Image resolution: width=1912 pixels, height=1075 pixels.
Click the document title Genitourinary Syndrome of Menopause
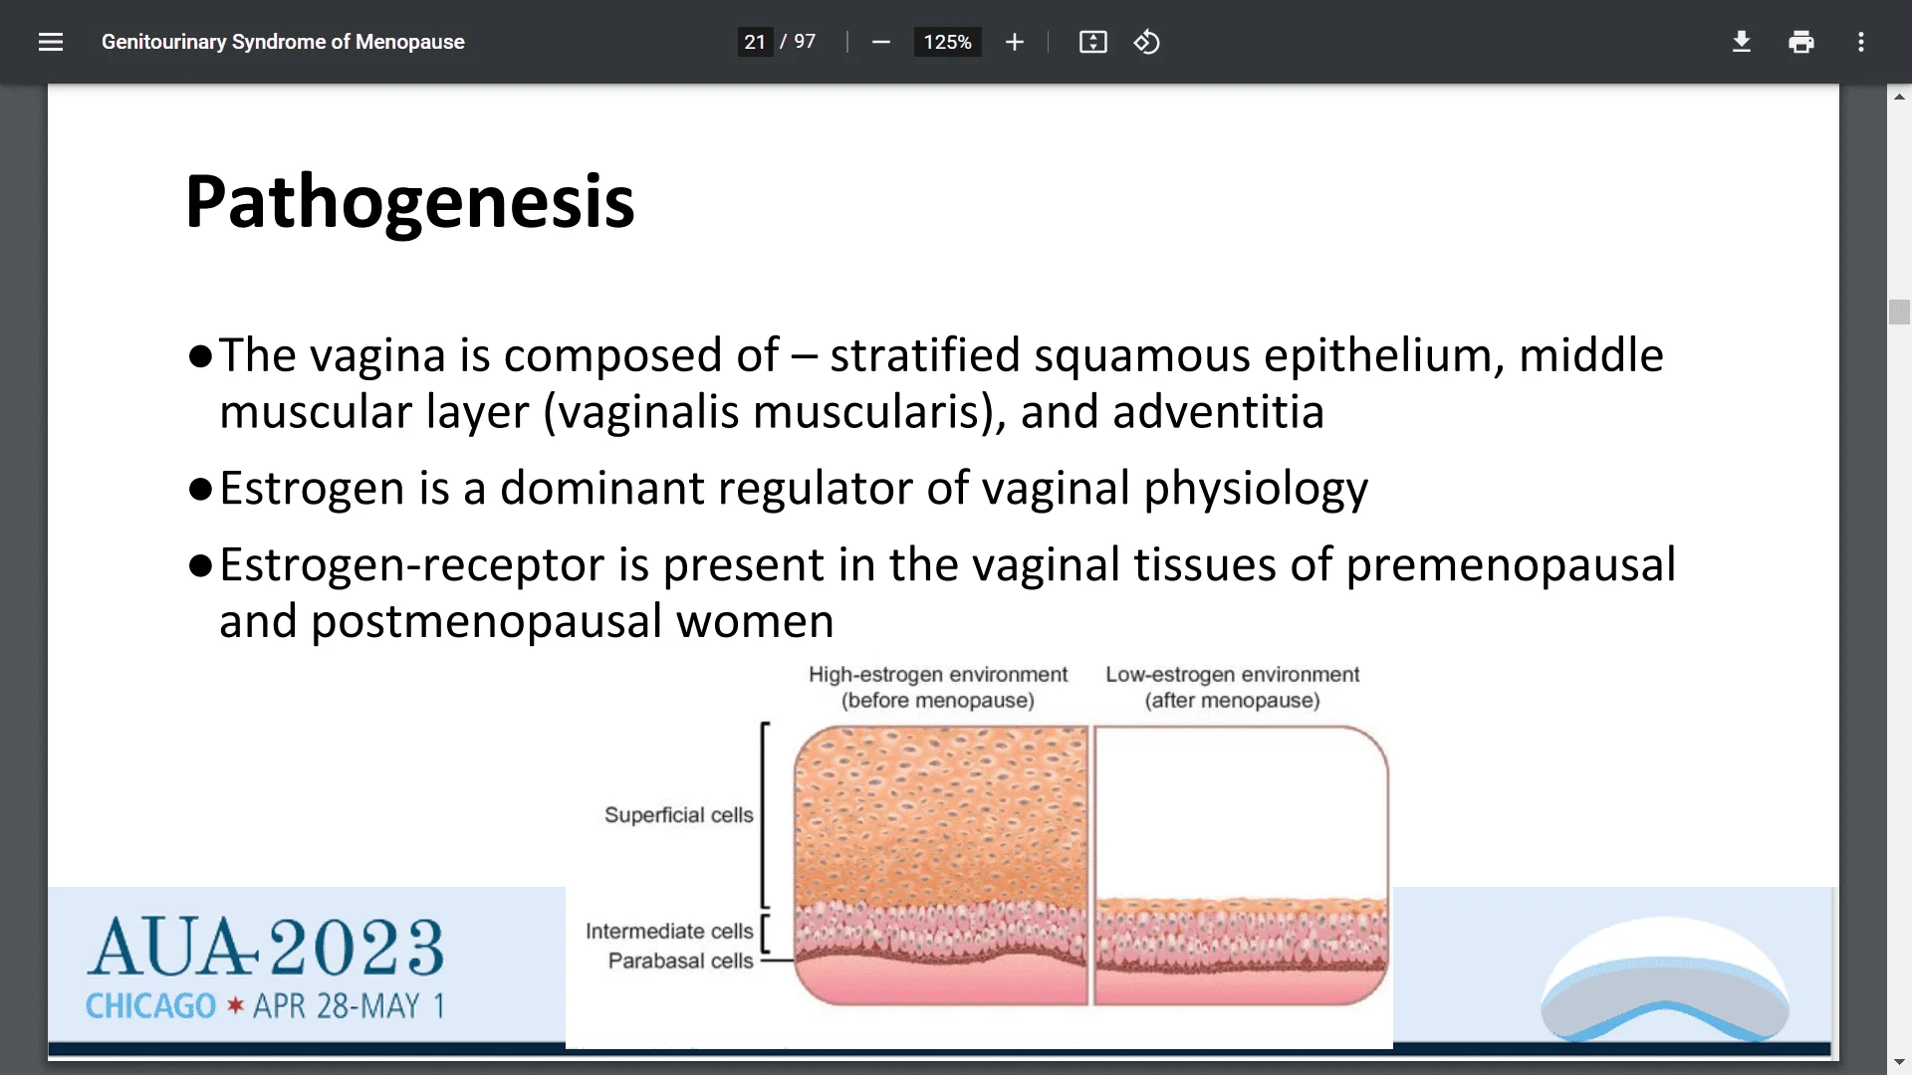[x=283, y=42]
